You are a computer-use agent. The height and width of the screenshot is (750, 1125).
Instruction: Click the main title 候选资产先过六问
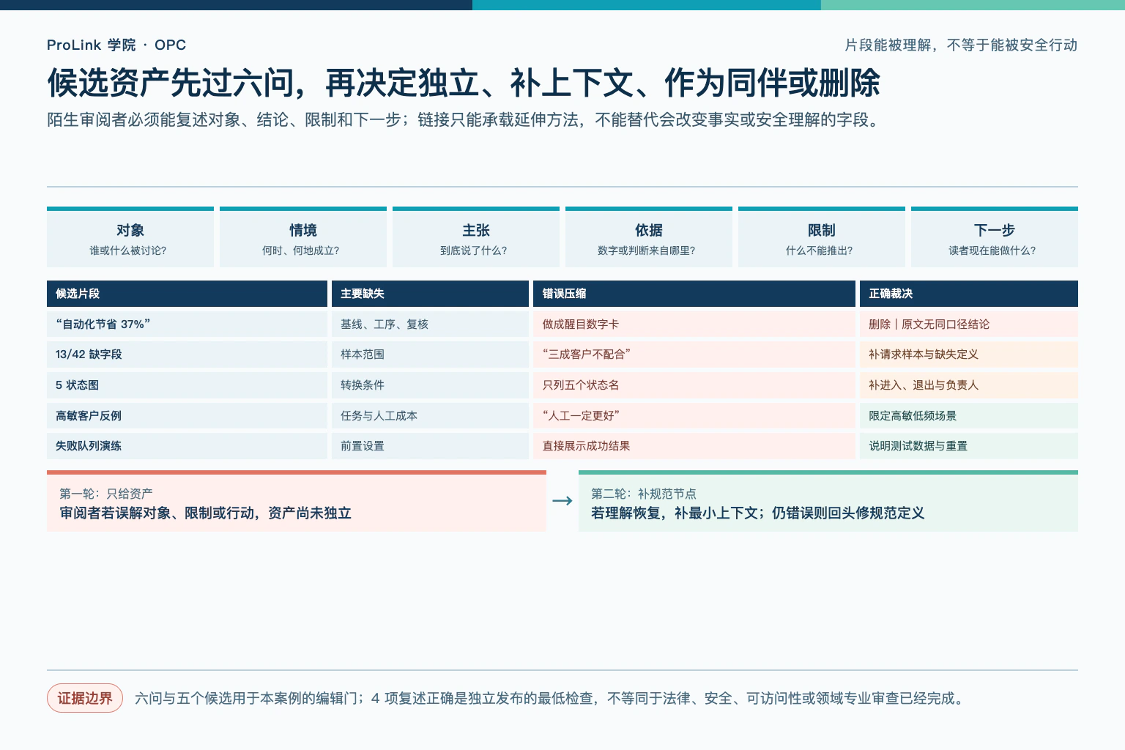464,83
